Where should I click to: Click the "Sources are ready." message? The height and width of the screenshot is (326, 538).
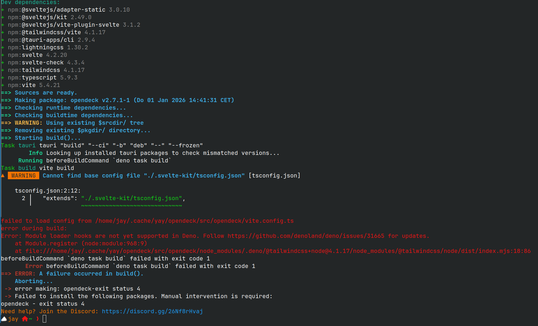[46, 93]
